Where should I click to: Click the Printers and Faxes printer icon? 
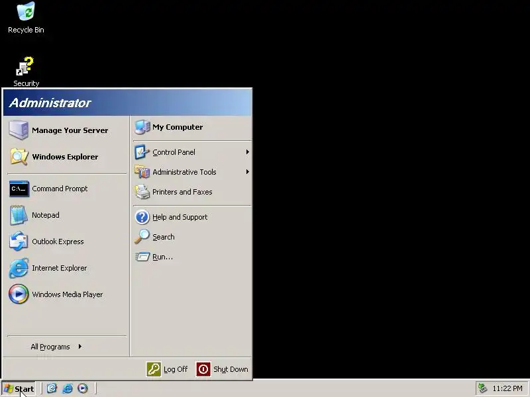(142, 192)
